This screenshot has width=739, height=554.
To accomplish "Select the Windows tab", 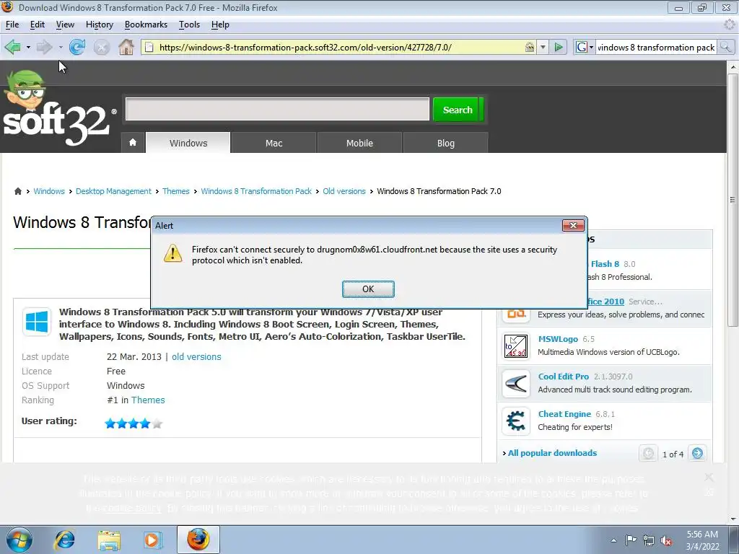I will click(x=188, y=143).
